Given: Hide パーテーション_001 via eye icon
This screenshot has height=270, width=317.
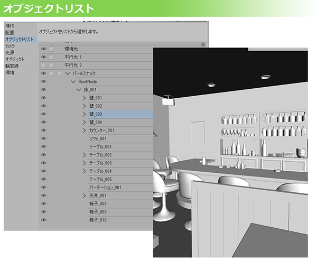Looking at the screenshot, I should point(43,188).
